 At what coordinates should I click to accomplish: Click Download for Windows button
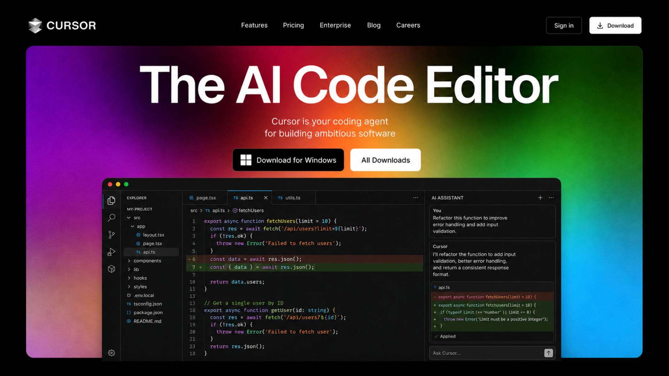click(x=288, y=160)
